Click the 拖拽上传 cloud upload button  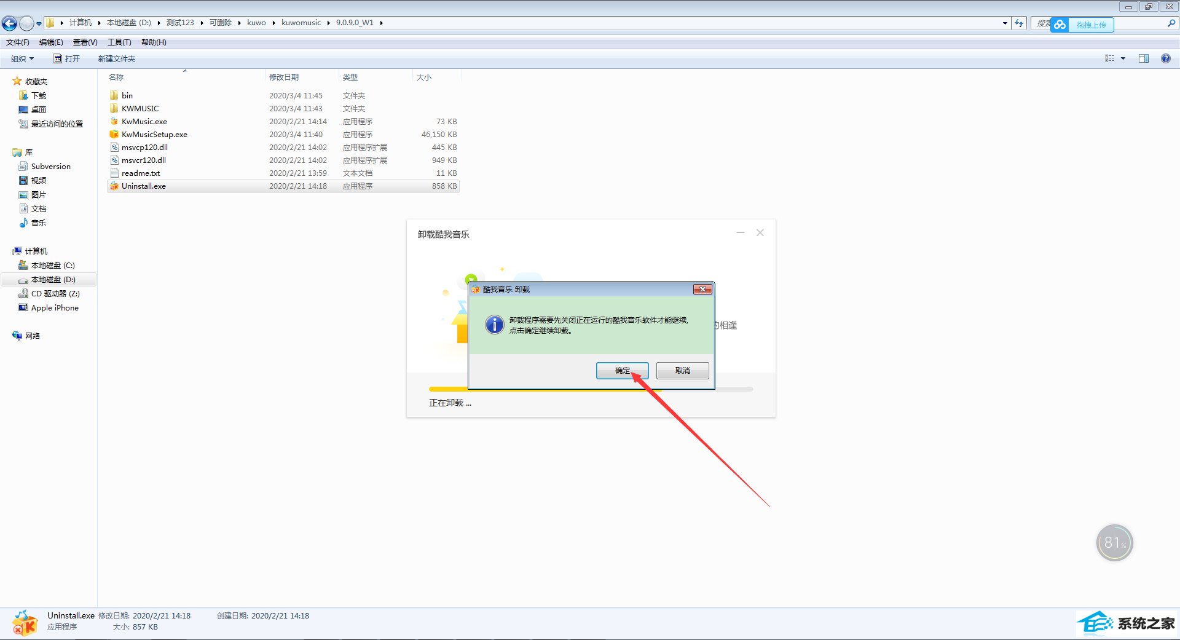pyautogui.click(x=1082, y=25)
